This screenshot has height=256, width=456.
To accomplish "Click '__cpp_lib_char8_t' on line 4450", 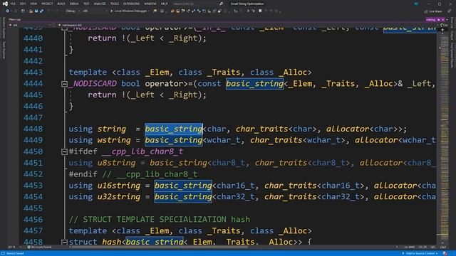I will [x=142, y=151].
